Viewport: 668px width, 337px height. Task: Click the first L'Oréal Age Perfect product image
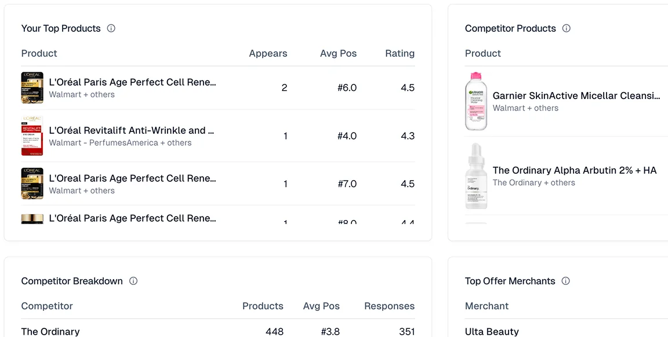click(x=32, y=87)
